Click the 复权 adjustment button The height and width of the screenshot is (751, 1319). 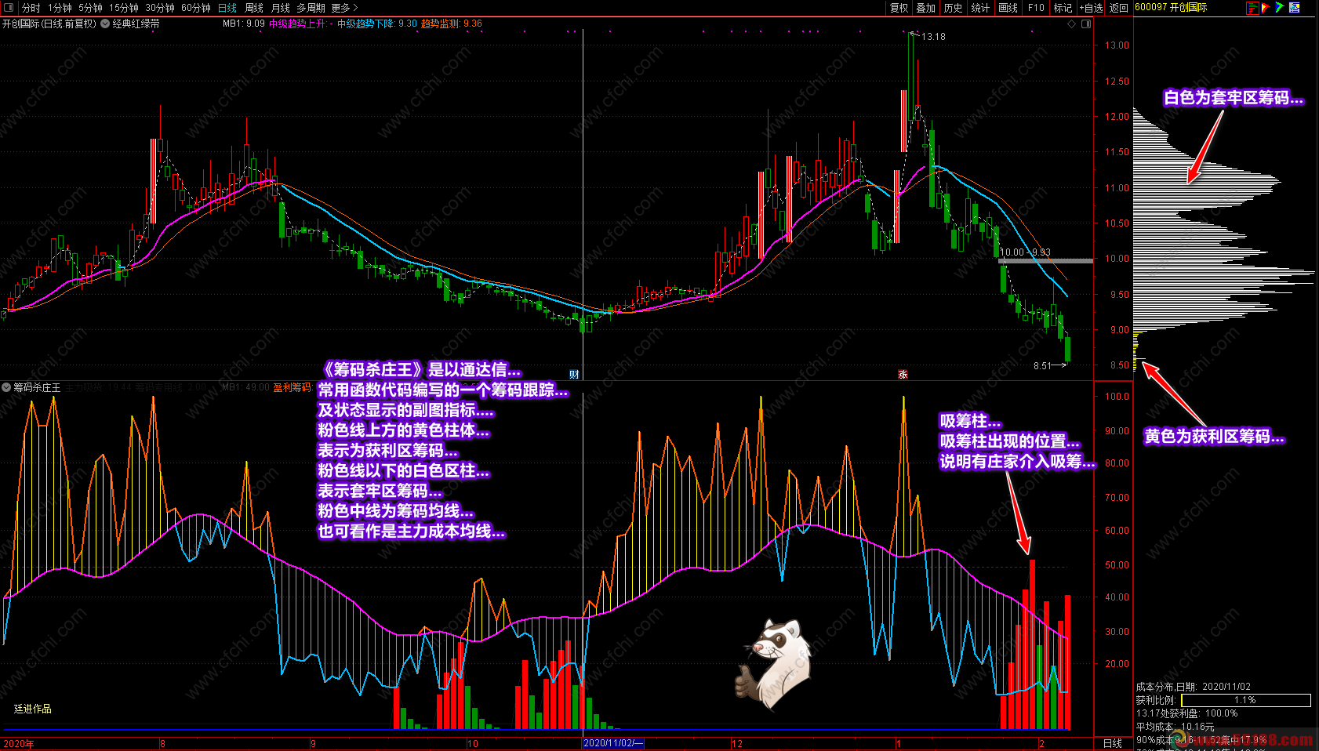pos(899,8)
